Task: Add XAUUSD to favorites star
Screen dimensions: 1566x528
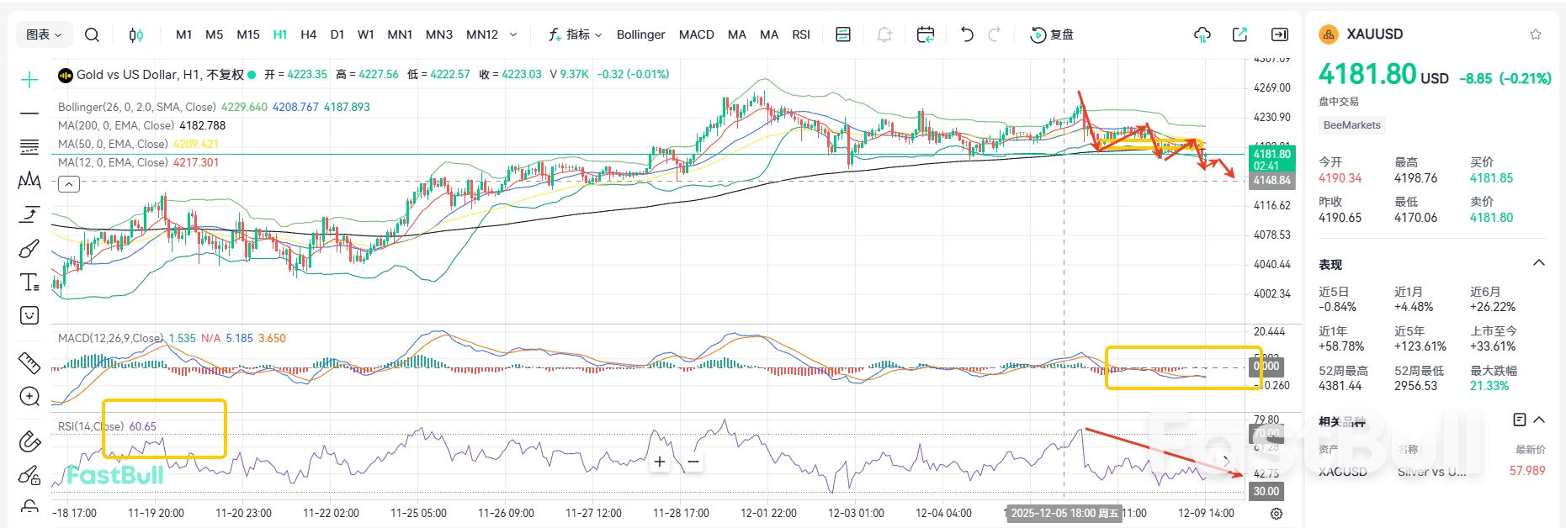Action: click(1536, 34)
